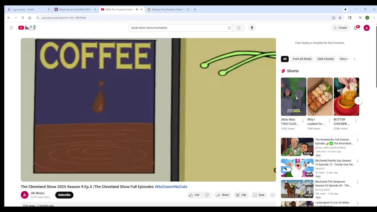The image size is (377, 212).
Task: Select the Sitcoms chip
Action: [344, 59]
